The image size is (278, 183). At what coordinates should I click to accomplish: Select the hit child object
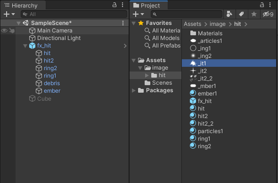pos(47,53)
